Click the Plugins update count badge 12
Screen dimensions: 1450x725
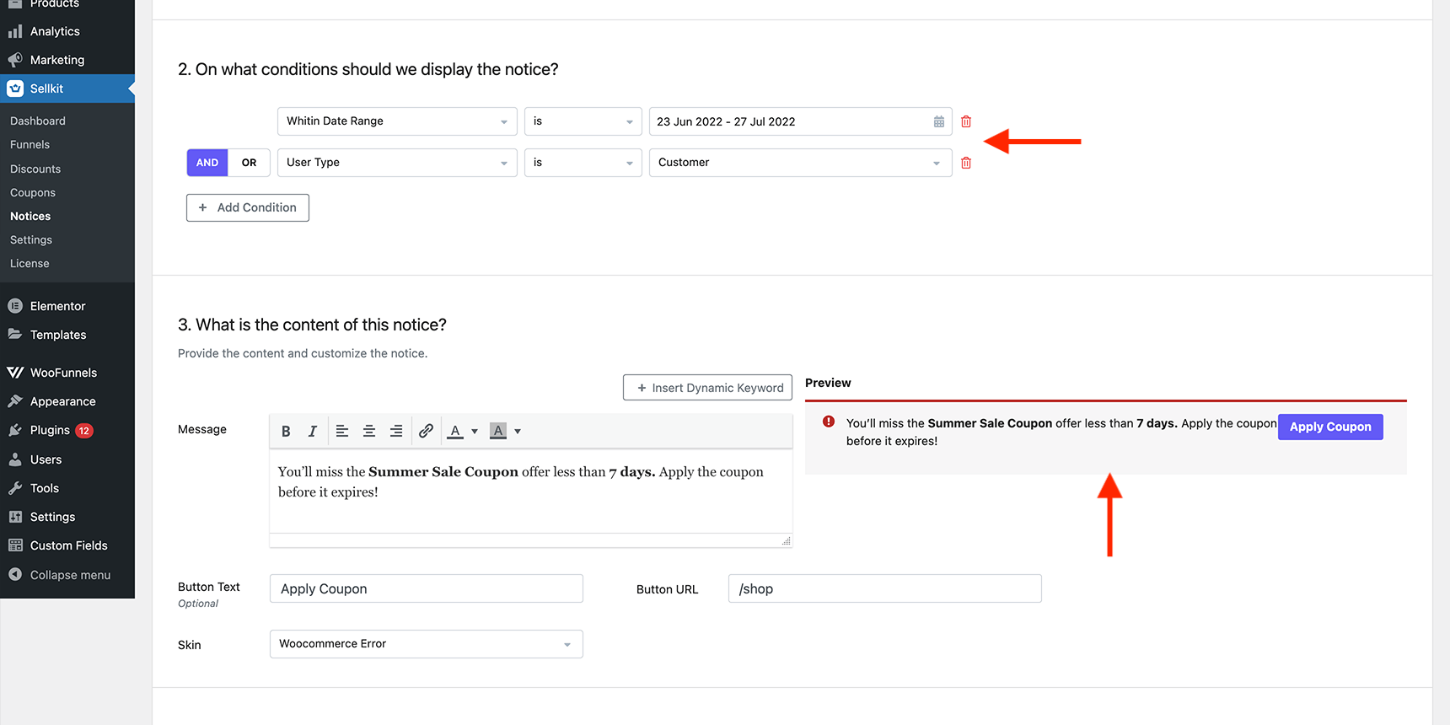point(84,431)
